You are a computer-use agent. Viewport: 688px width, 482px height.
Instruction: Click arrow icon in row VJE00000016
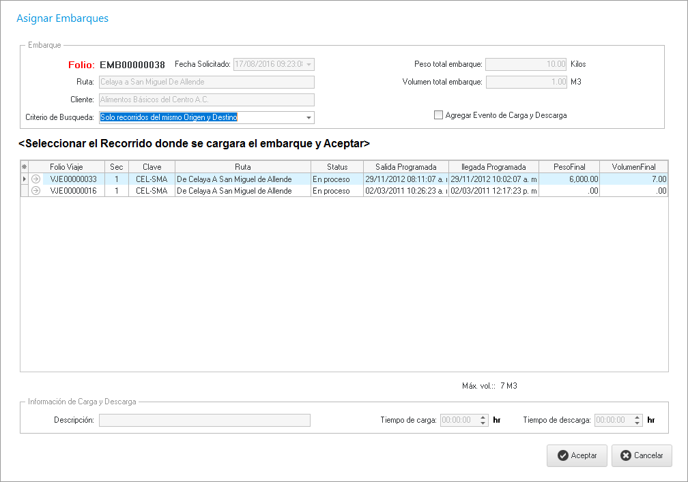pos(36,192)
